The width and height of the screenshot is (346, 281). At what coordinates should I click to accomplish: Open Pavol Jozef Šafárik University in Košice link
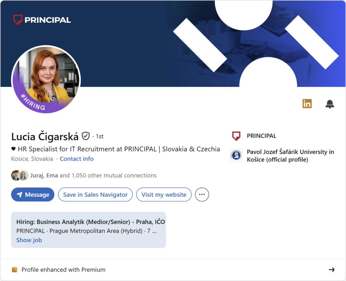tap(290, 156)
